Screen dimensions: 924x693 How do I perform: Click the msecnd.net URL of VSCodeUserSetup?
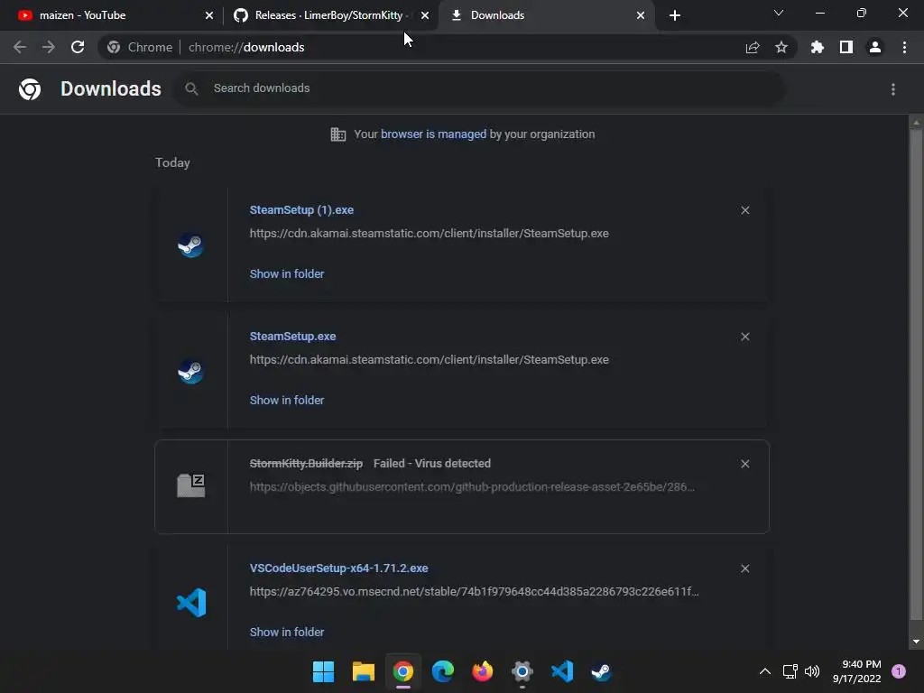475,591
